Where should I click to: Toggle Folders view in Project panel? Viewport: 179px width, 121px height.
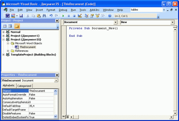(x=17, y=26)
